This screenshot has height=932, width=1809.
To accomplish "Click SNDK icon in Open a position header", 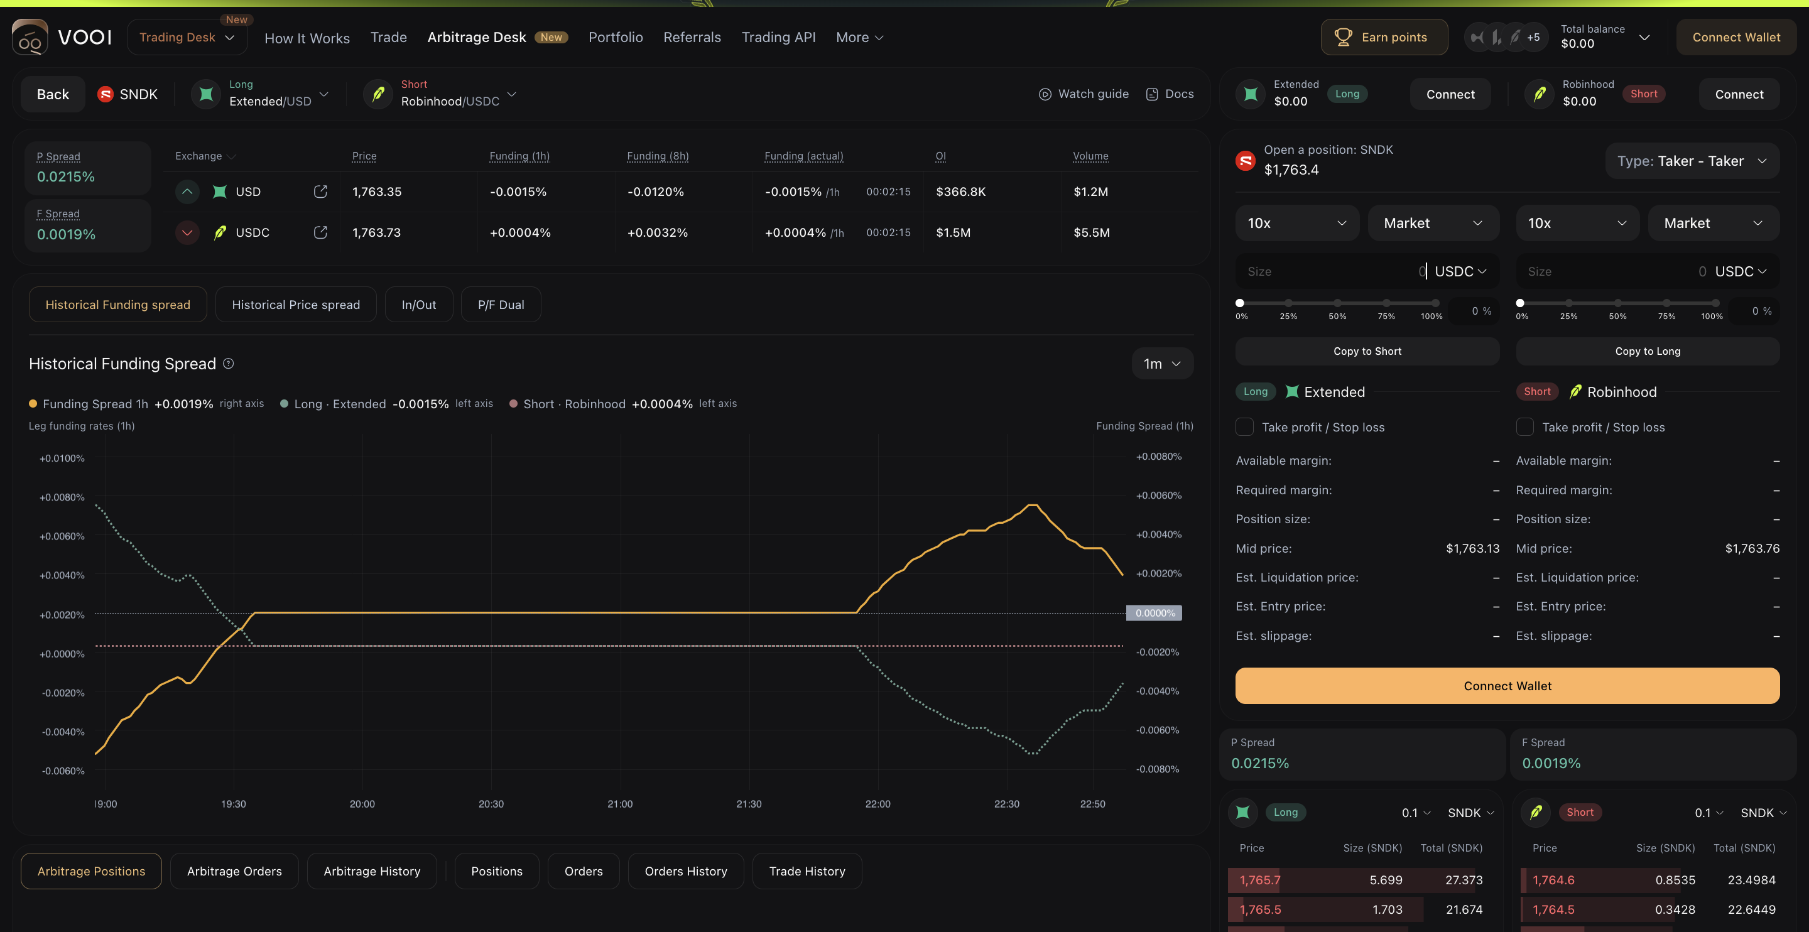I will coord(1246,161).
